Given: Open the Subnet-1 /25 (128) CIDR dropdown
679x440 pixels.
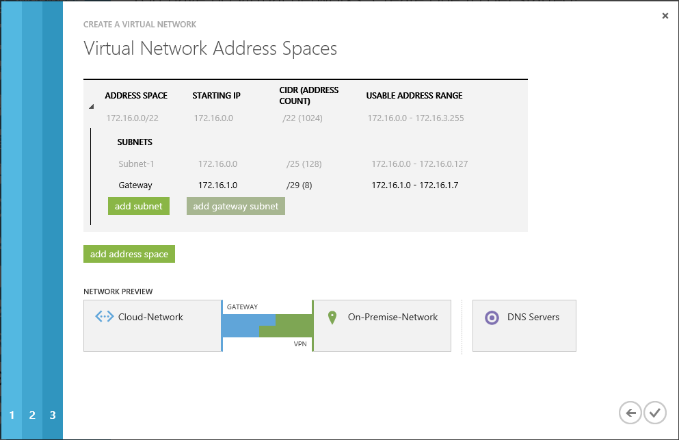Looking at the screenshot, I should [304, 164].
